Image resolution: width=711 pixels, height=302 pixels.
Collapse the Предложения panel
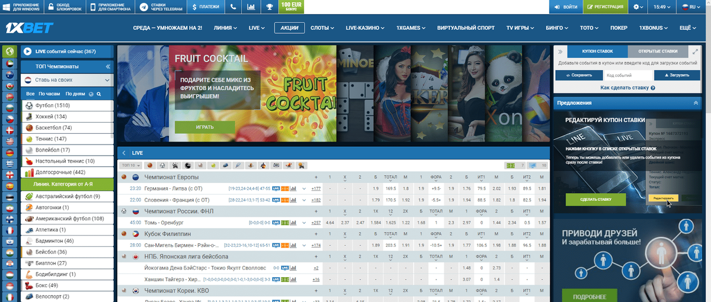696,103
